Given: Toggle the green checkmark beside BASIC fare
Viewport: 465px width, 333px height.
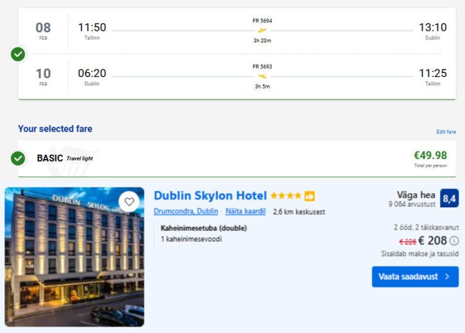Looking at the screenshot, I should click(x=18, y=158).
